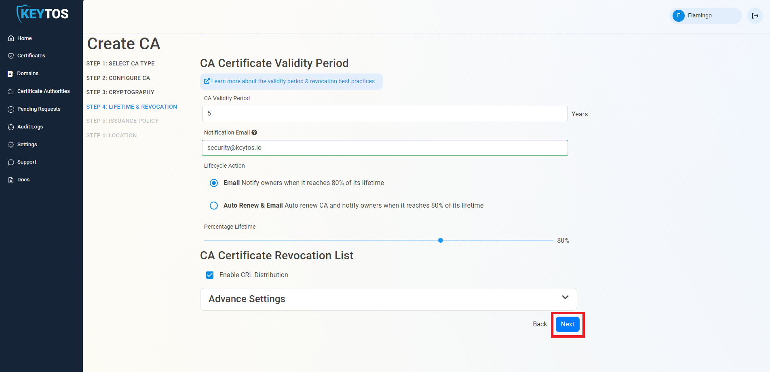Click the Notification Email input field
The image size is (770, 372).
coord(385,148)
